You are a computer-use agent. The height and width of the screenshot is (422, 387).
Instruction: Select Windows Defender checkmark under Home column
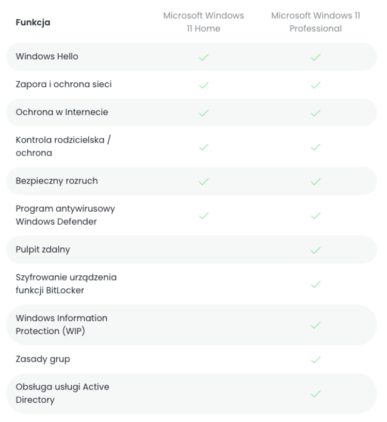[x=204, y=215]
